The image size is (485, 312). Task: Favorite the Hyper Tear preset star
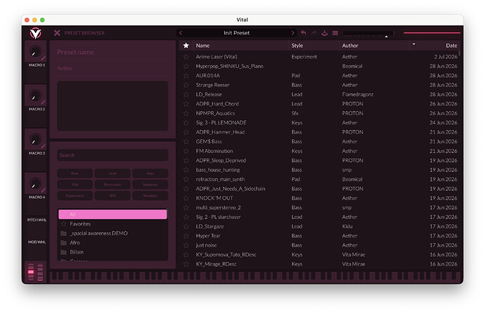[186, 236]
